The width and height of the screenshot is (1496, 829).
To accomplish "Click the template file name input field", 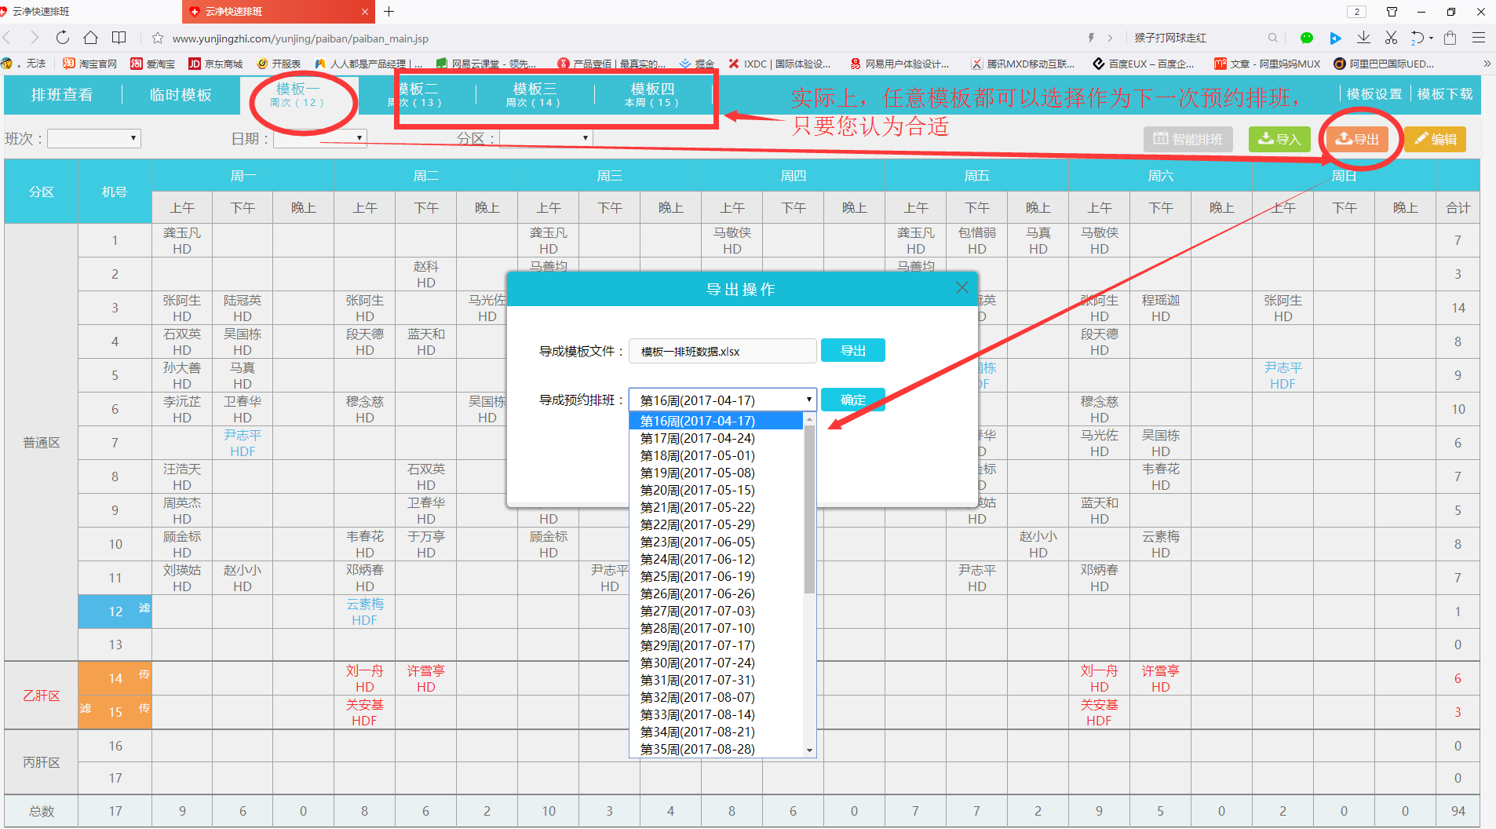I will [722, 351].
